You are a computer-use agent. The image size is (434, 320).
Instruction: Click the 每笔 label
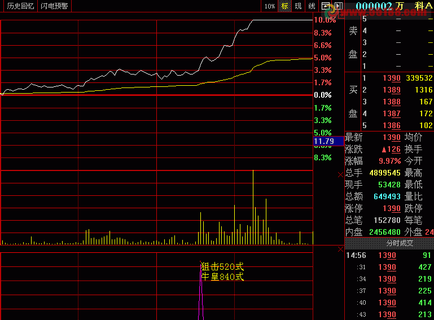click(413, 220)
